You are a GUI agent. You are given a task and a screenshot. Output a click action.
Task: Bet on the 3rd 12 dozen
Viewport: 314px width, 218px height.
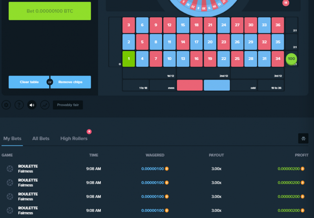(x=257, y=73)
